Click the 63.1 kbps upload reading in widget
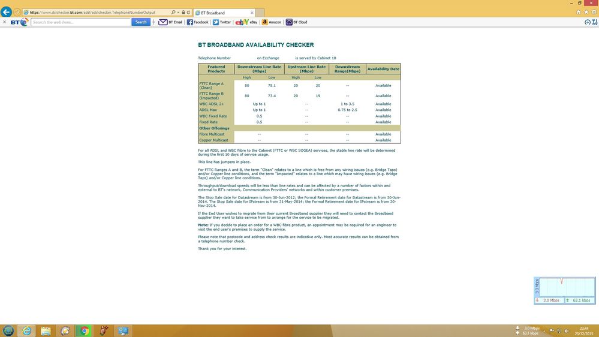 coord(580,300)
